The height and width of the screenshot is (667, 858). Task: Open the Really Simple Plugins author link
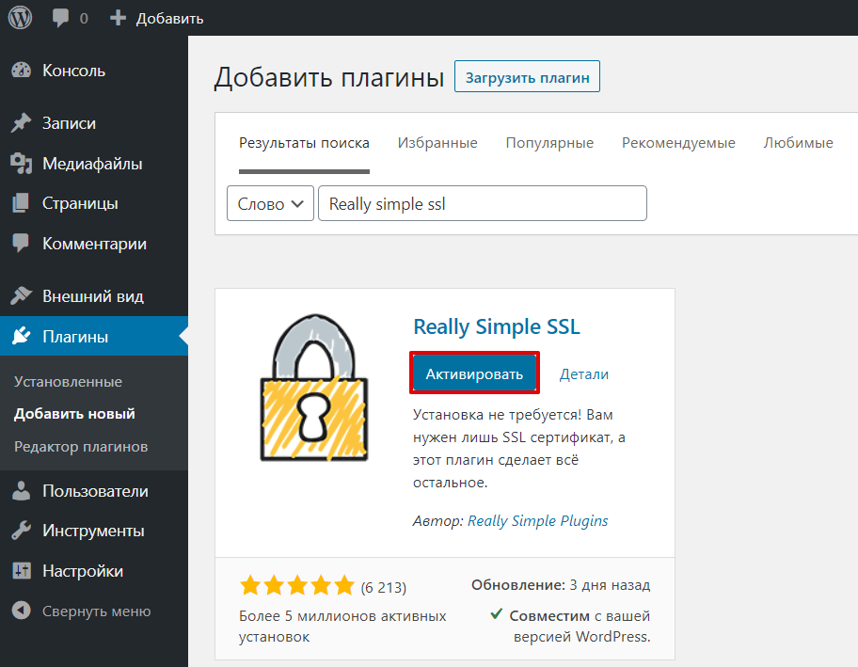click(538, 521)
